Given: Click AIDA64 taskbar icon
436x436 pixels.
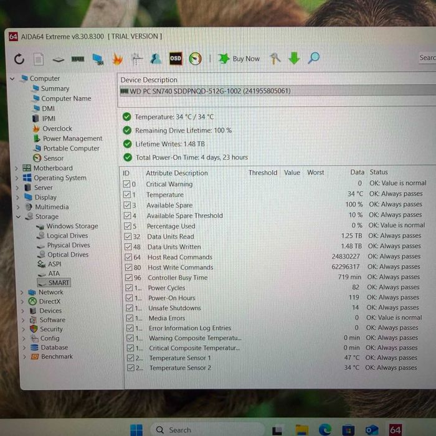Looking at the screenshot, I should (395, 430).
